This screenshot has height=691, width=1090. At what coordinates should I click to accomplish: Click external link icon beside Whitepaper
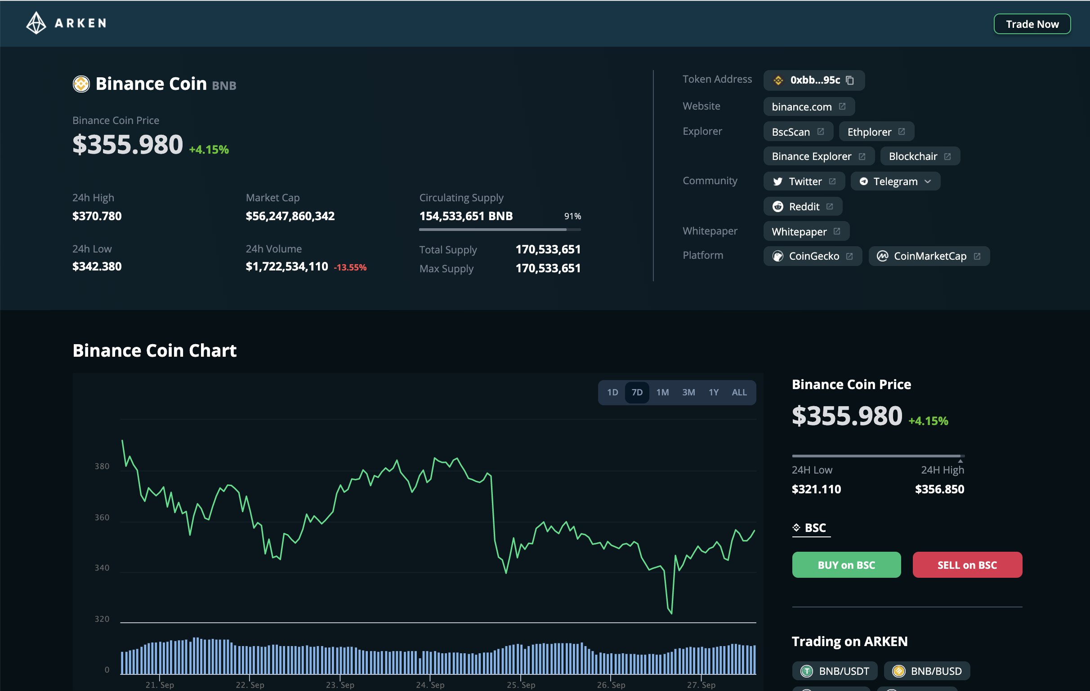[x=837, y=231]
